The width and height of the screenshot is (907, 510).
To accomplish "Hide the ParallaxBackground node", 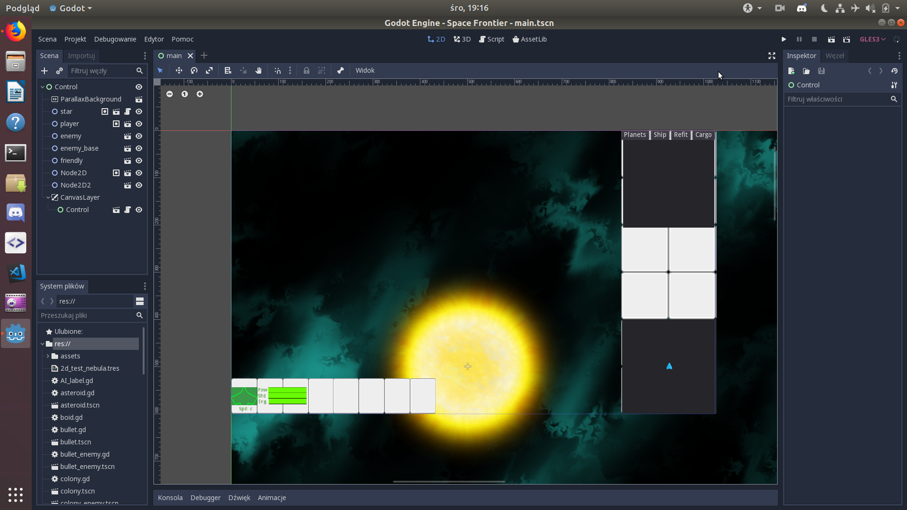I will (138, 99).
